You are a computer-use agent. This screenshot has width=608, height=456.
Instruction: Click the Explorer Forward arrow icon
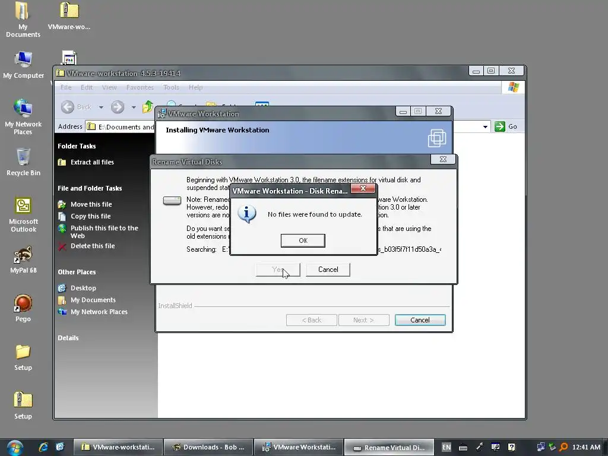click(118, 107)
